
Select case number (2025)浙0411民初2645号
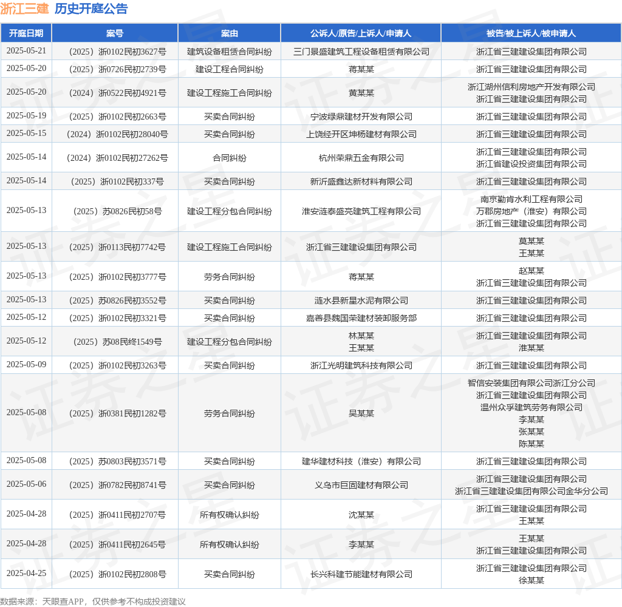[x=117, y=545]
